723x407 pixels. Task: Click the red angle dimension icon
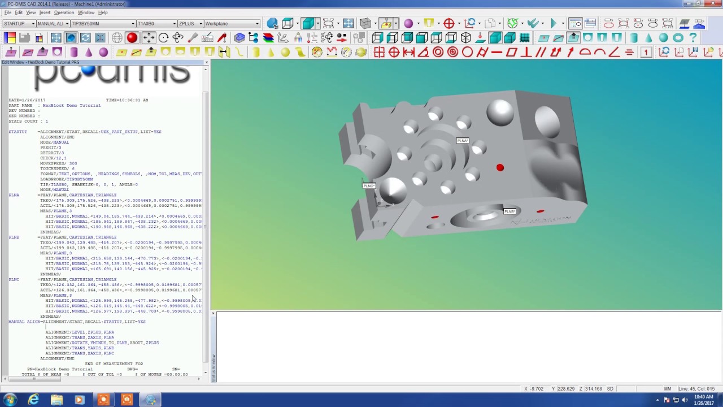coord(424,53)
